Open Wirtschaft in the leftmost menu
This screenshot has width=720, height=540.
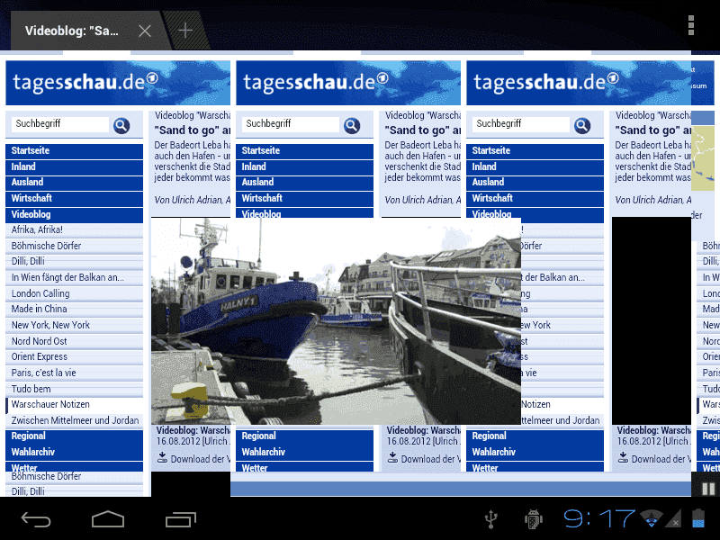75,198
